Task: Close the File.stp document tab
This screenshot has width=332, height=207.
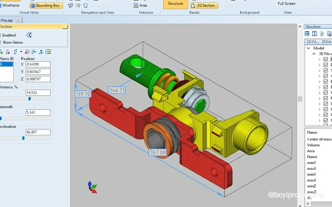Action: click(x=18, y=20)
